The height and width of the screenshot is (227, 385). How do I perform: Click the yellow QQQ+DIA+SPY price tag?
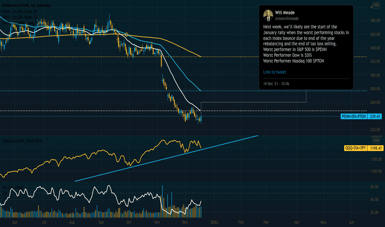click(356, 148)
